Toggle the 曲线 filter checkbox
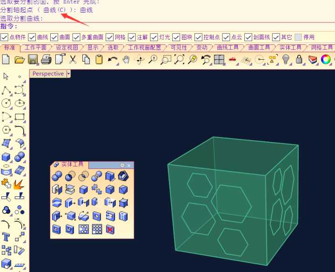335x272 pixels. coord(32,37)
